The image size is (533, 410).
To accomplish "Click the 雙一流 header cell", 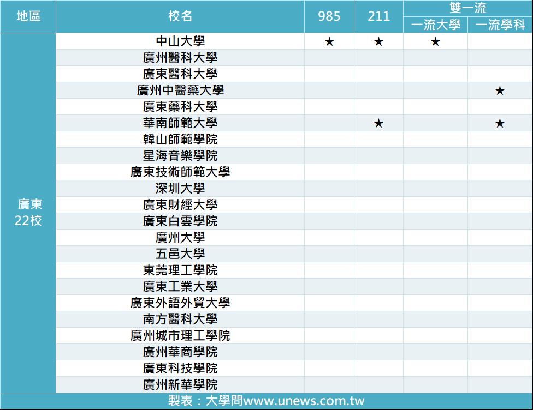I will coord(467,8).
